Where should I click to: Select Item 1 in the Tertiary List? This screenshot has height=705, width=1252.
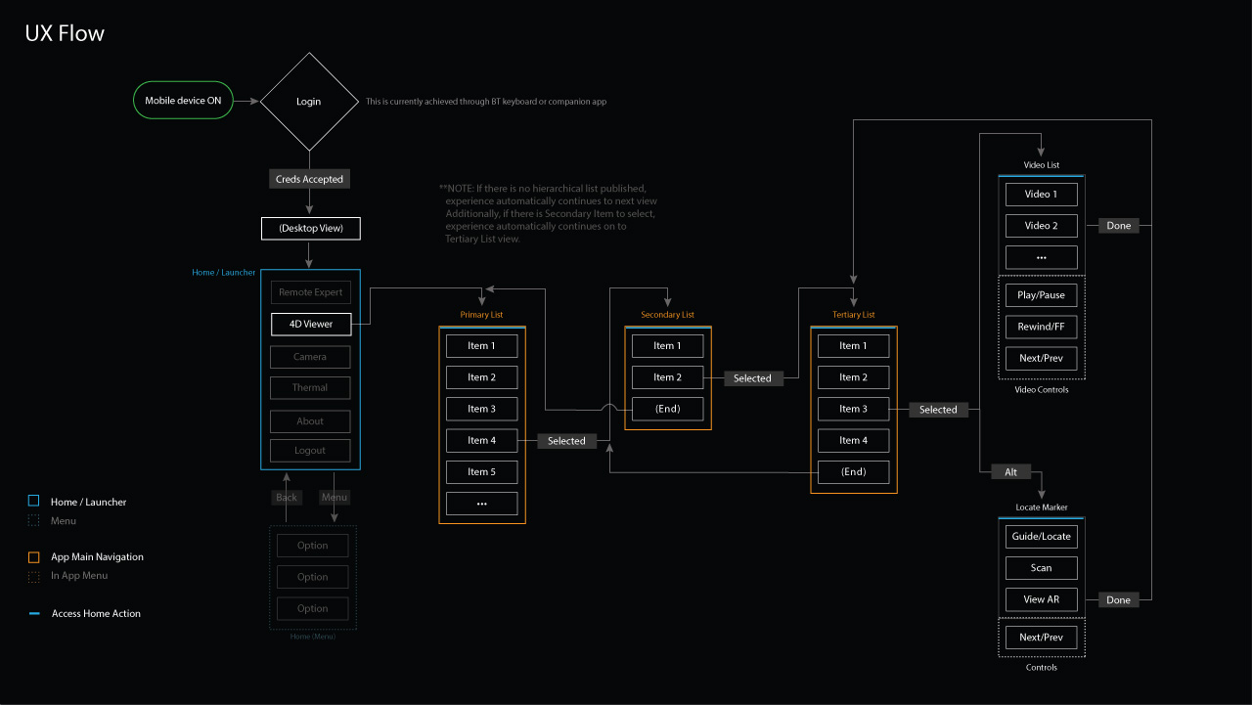(x=853, y=346)
